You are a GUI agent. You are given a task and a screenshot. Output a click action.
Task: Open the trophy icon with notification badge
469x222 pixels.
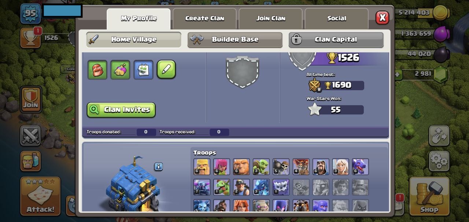(x=31, y=38)
